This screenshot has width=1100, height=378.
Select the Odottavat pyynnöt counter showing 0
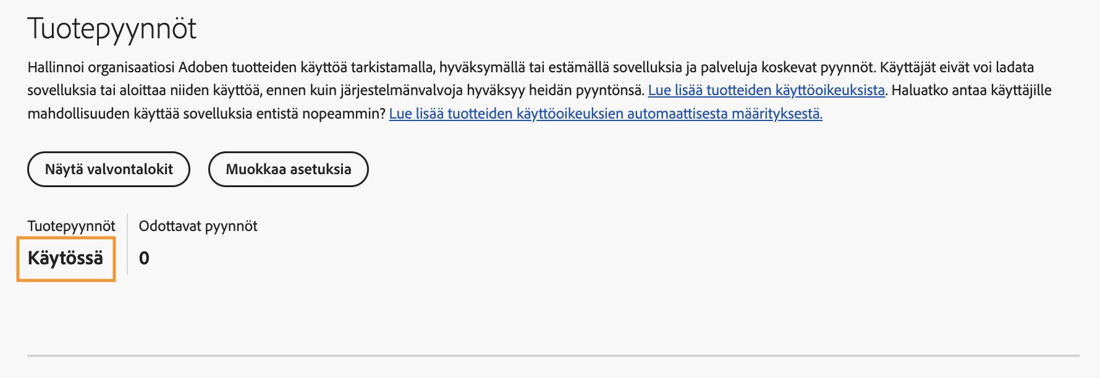tap(144, 258)
